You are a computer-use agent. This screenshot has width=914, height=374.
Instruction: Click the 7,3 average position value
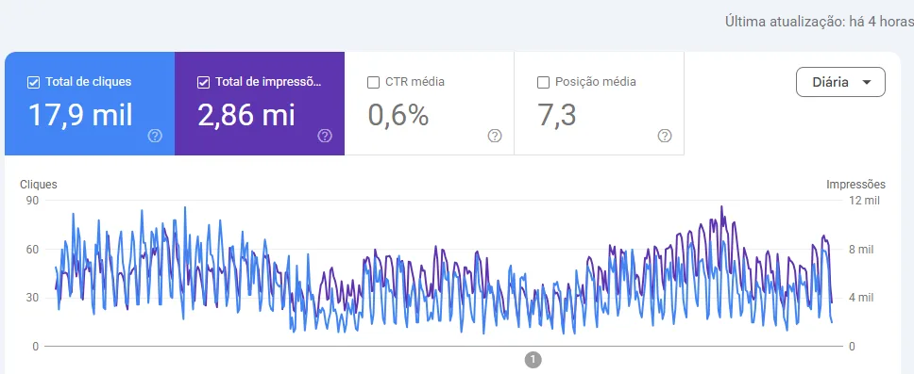pyautogui.click(x=557, y=115)
